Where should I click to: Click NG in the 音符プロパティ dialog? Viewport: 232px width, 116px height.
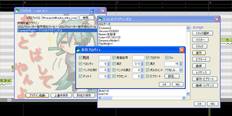pos(178,84)
